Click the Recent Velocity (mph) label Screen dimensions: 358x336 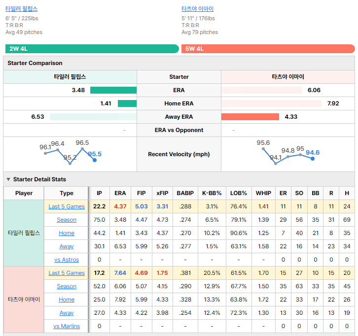pyautogui.click(x=179, y=154)
